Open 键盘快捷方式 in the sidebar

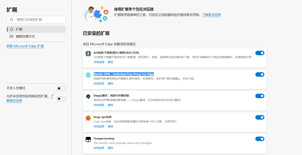tap(36, 36)
